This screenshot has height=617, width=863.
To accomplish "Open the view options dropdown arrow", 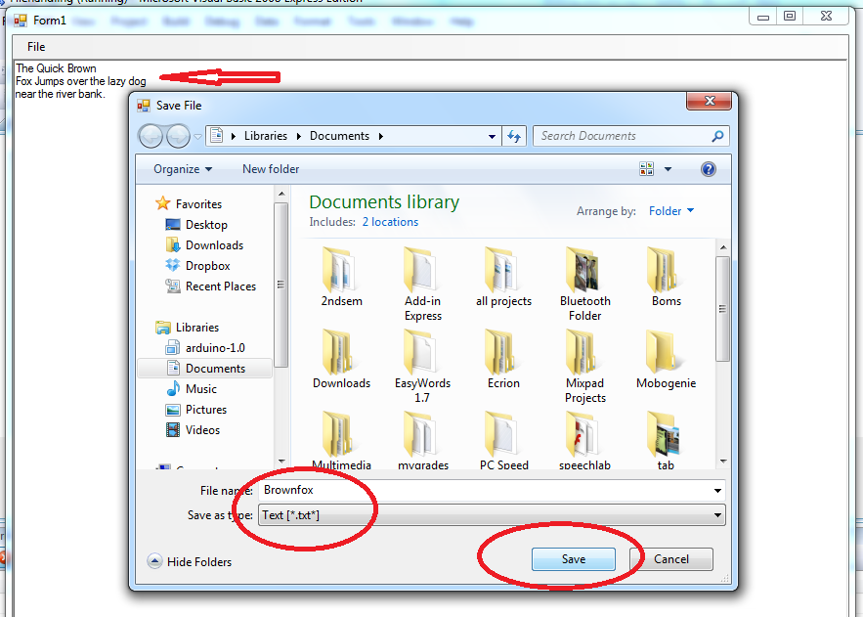I will [x=668, y=169].
